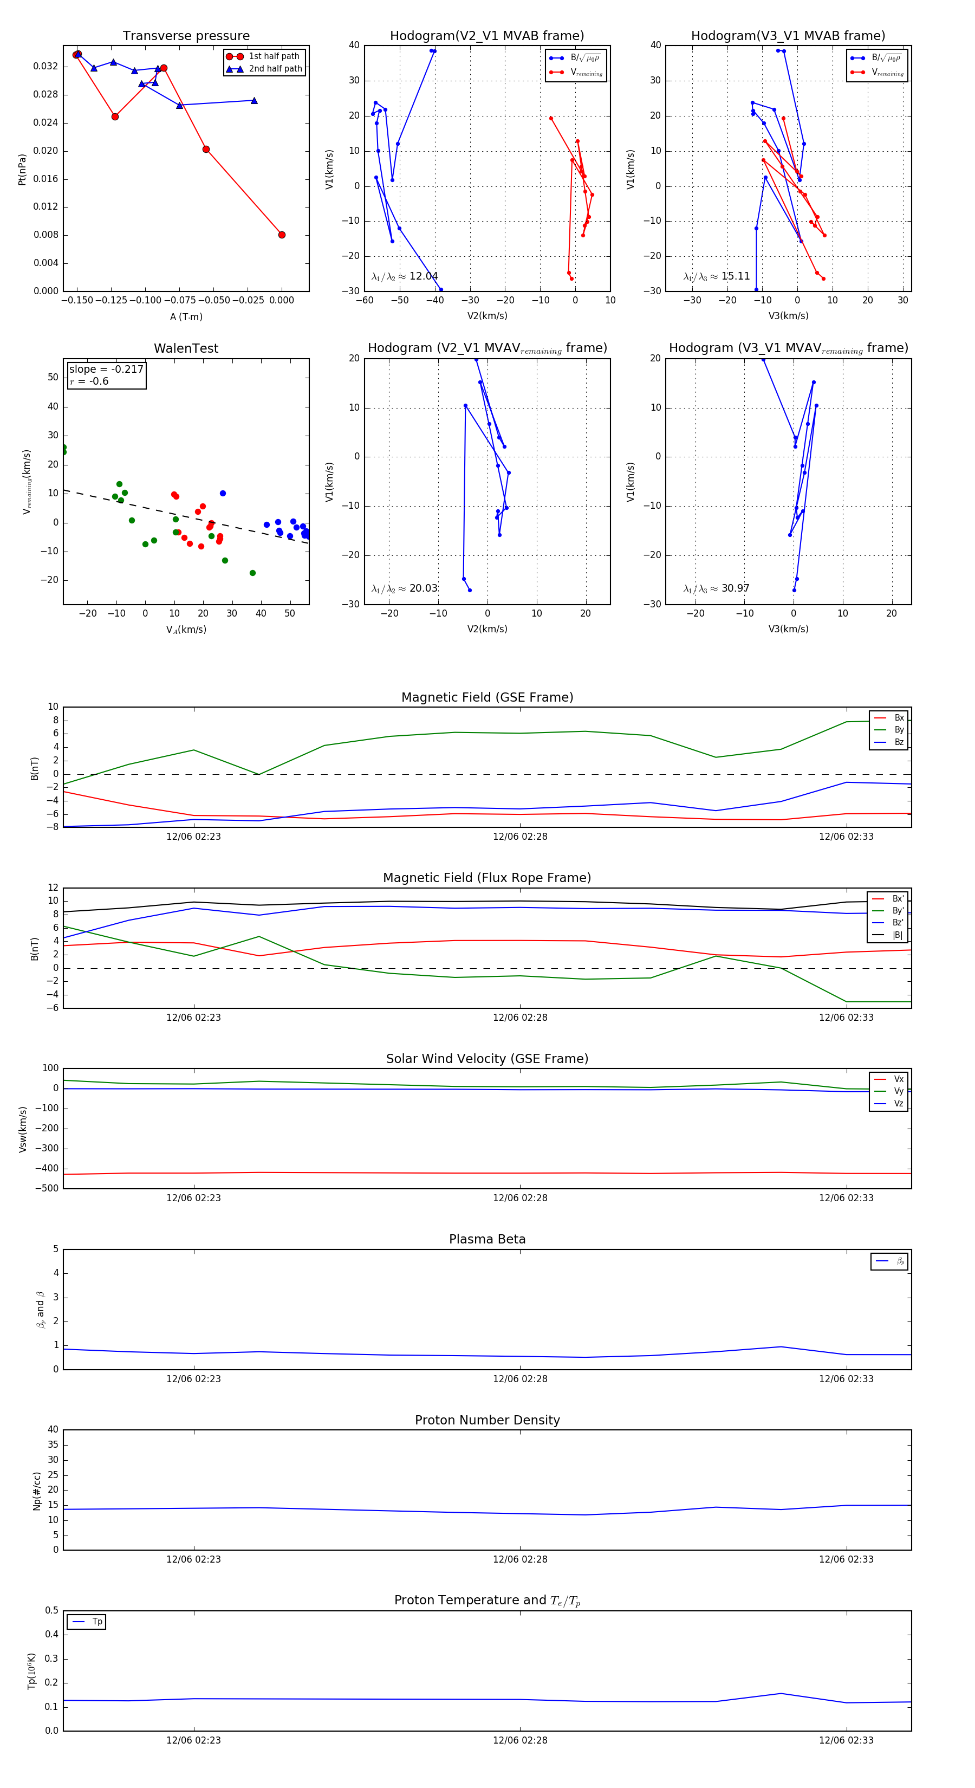Viewport: 975px width, 1788px height.
Task: Click the "A (T·m)" x-axis label
Action: click(186, 316)
